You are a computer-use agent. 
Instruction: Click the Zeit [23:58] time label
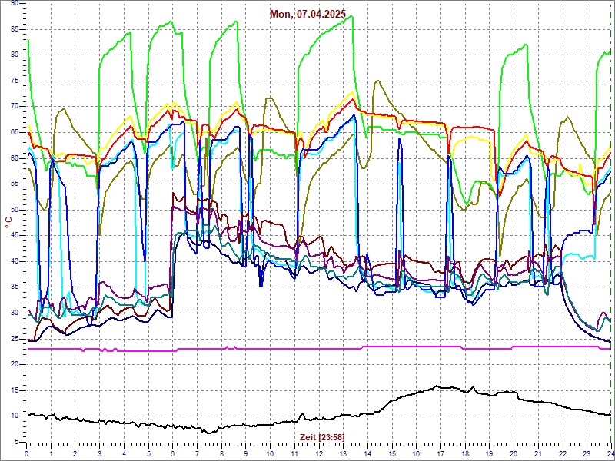pyautogui.click(x=321, y=436)
